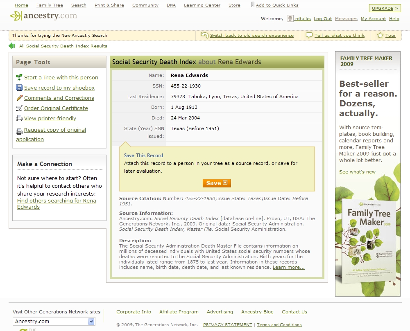Click the green tree icon beside Start a Tree
Viewport: 410px width, 331px height.
point(19,77)
